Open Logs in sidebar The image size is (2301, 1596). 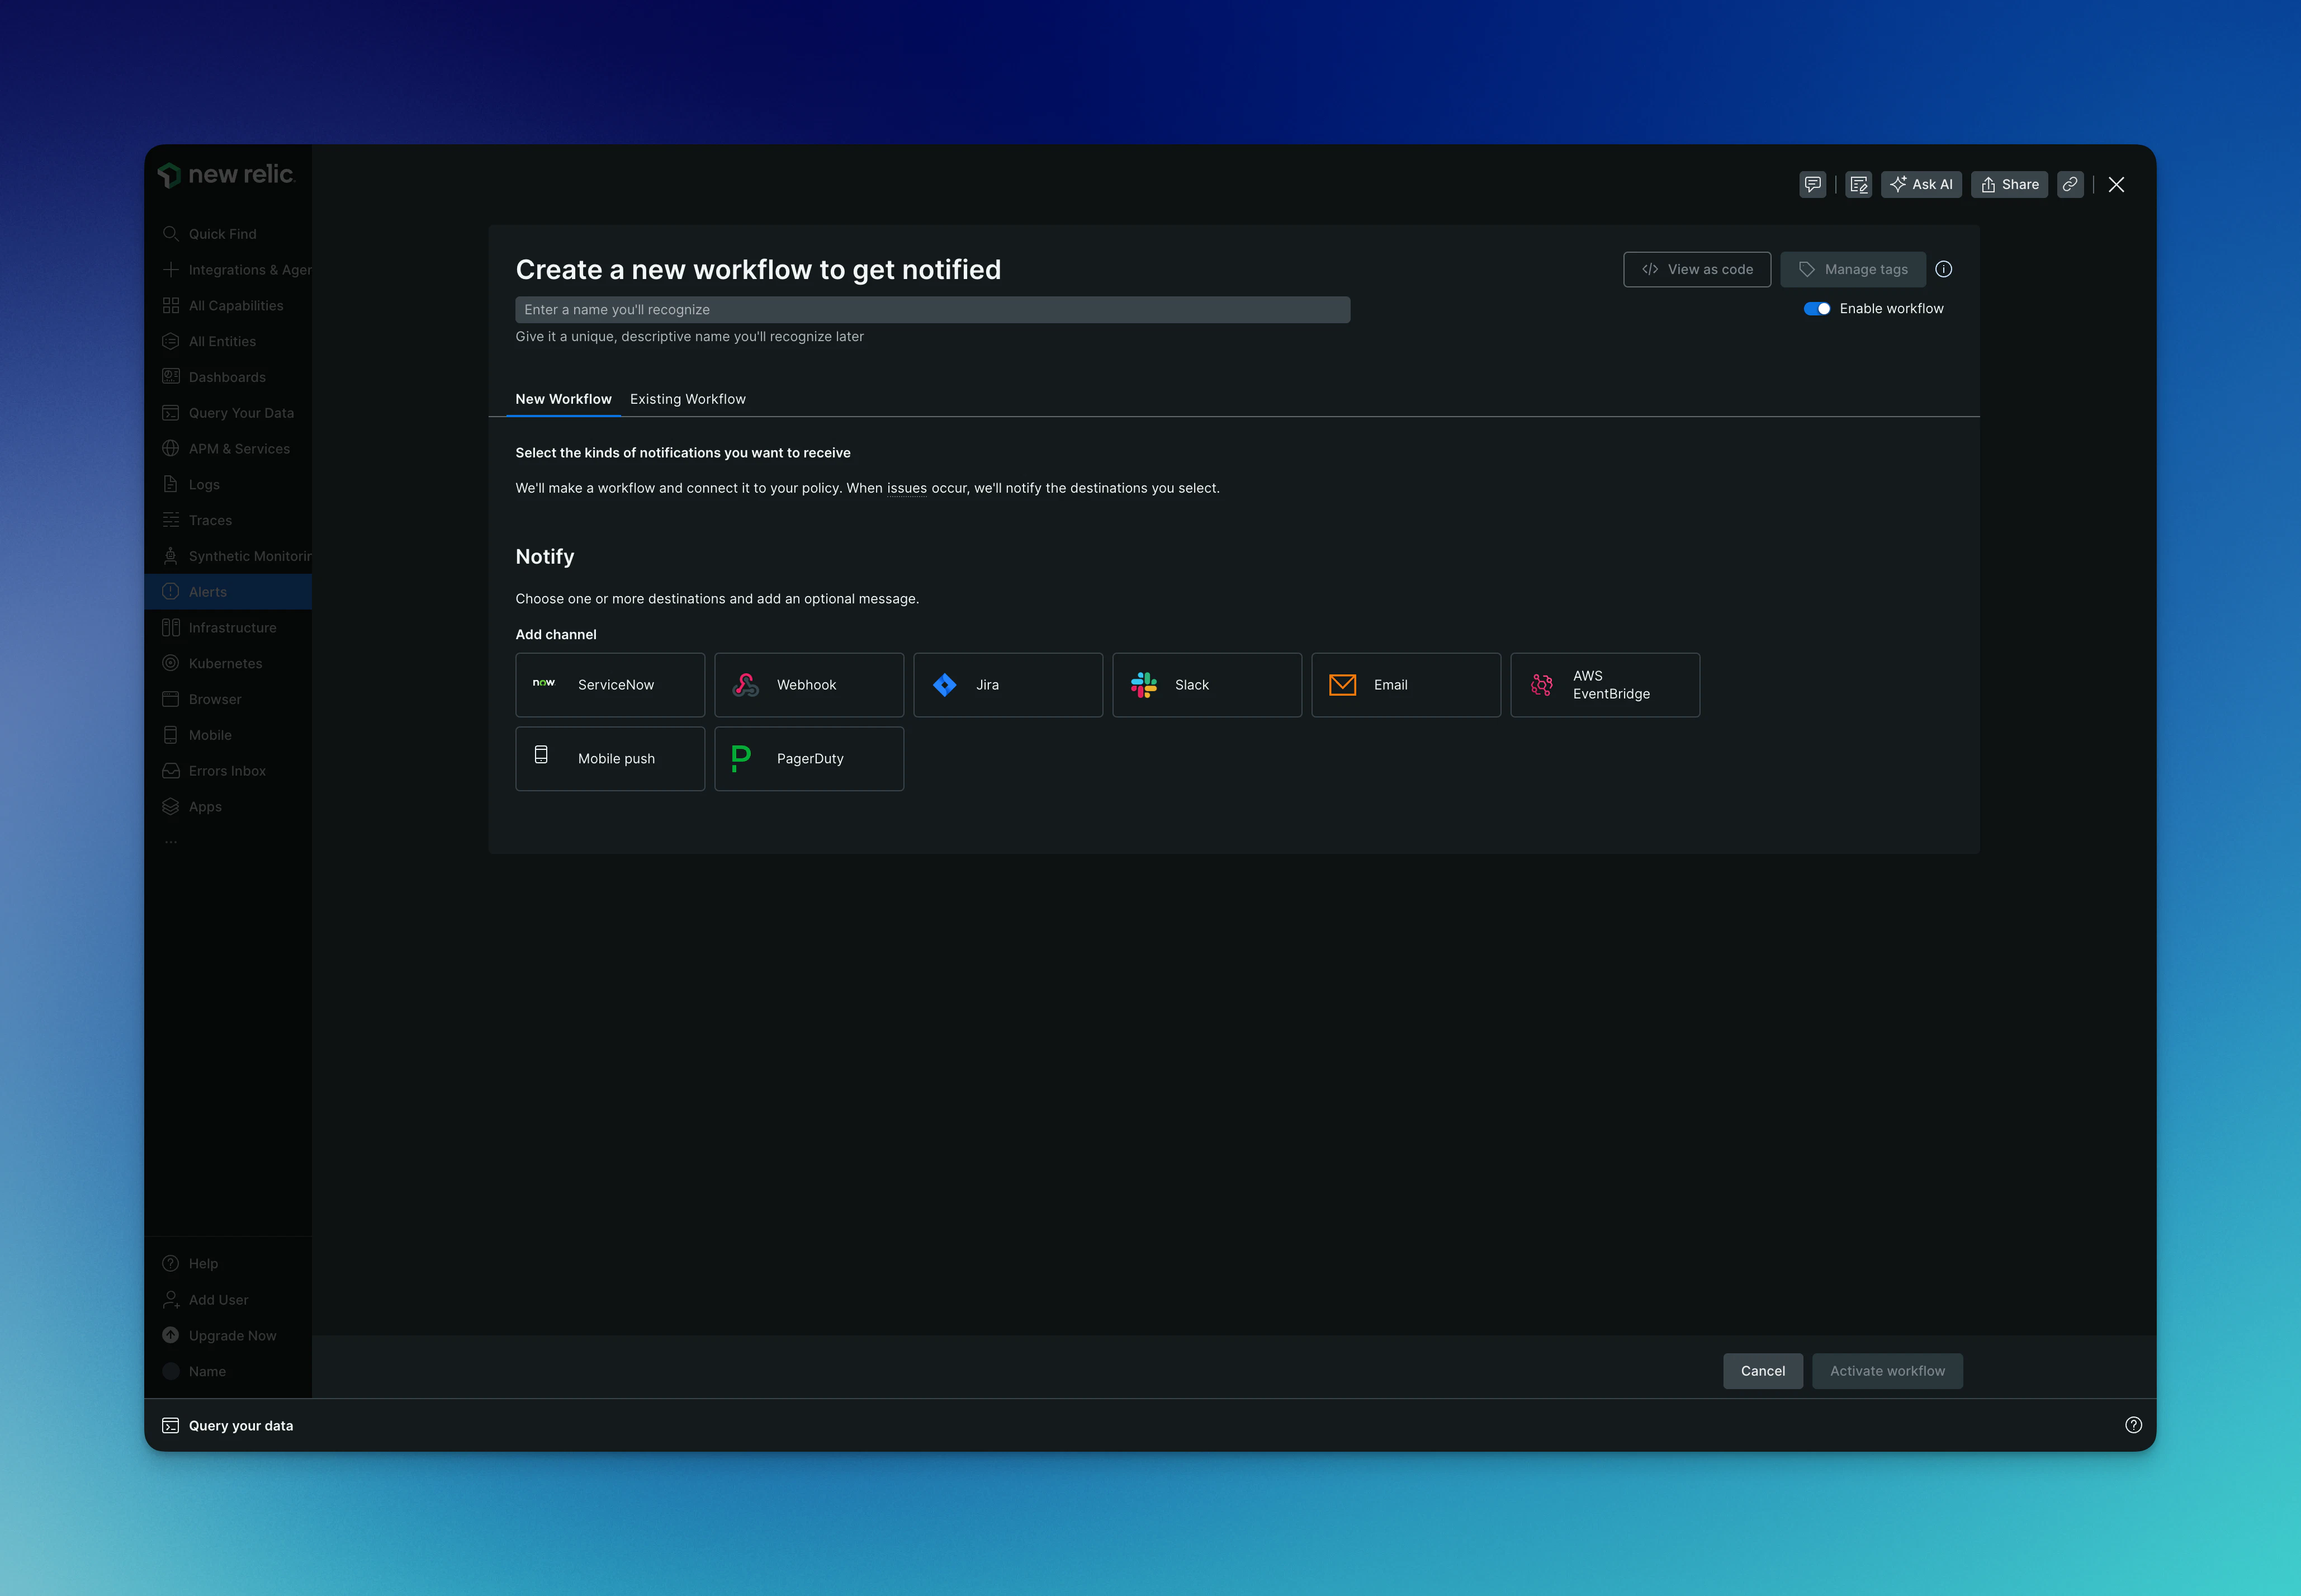228,485
